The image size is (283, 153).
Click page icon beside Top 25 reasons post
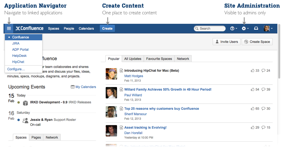click(x=121, y=109)
